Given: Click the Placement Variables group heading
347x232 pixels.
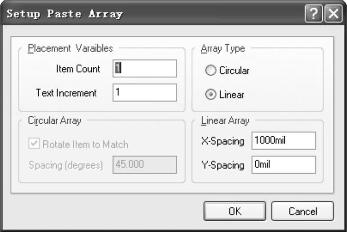Looking at the screenshot, I should (x=71, y=48).
